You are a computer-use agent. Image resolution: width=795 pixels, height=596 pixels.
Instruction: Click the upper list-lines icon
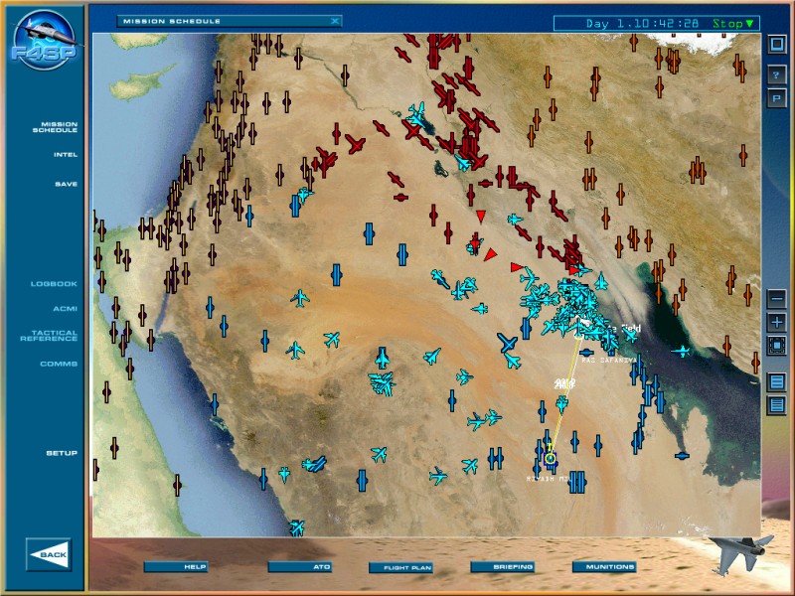776,381
